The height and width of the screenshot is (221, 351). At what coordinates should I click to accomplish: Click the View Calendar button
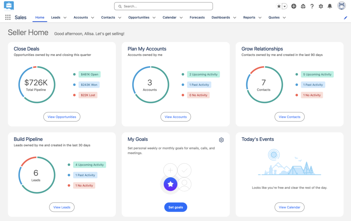pos(289,207)
